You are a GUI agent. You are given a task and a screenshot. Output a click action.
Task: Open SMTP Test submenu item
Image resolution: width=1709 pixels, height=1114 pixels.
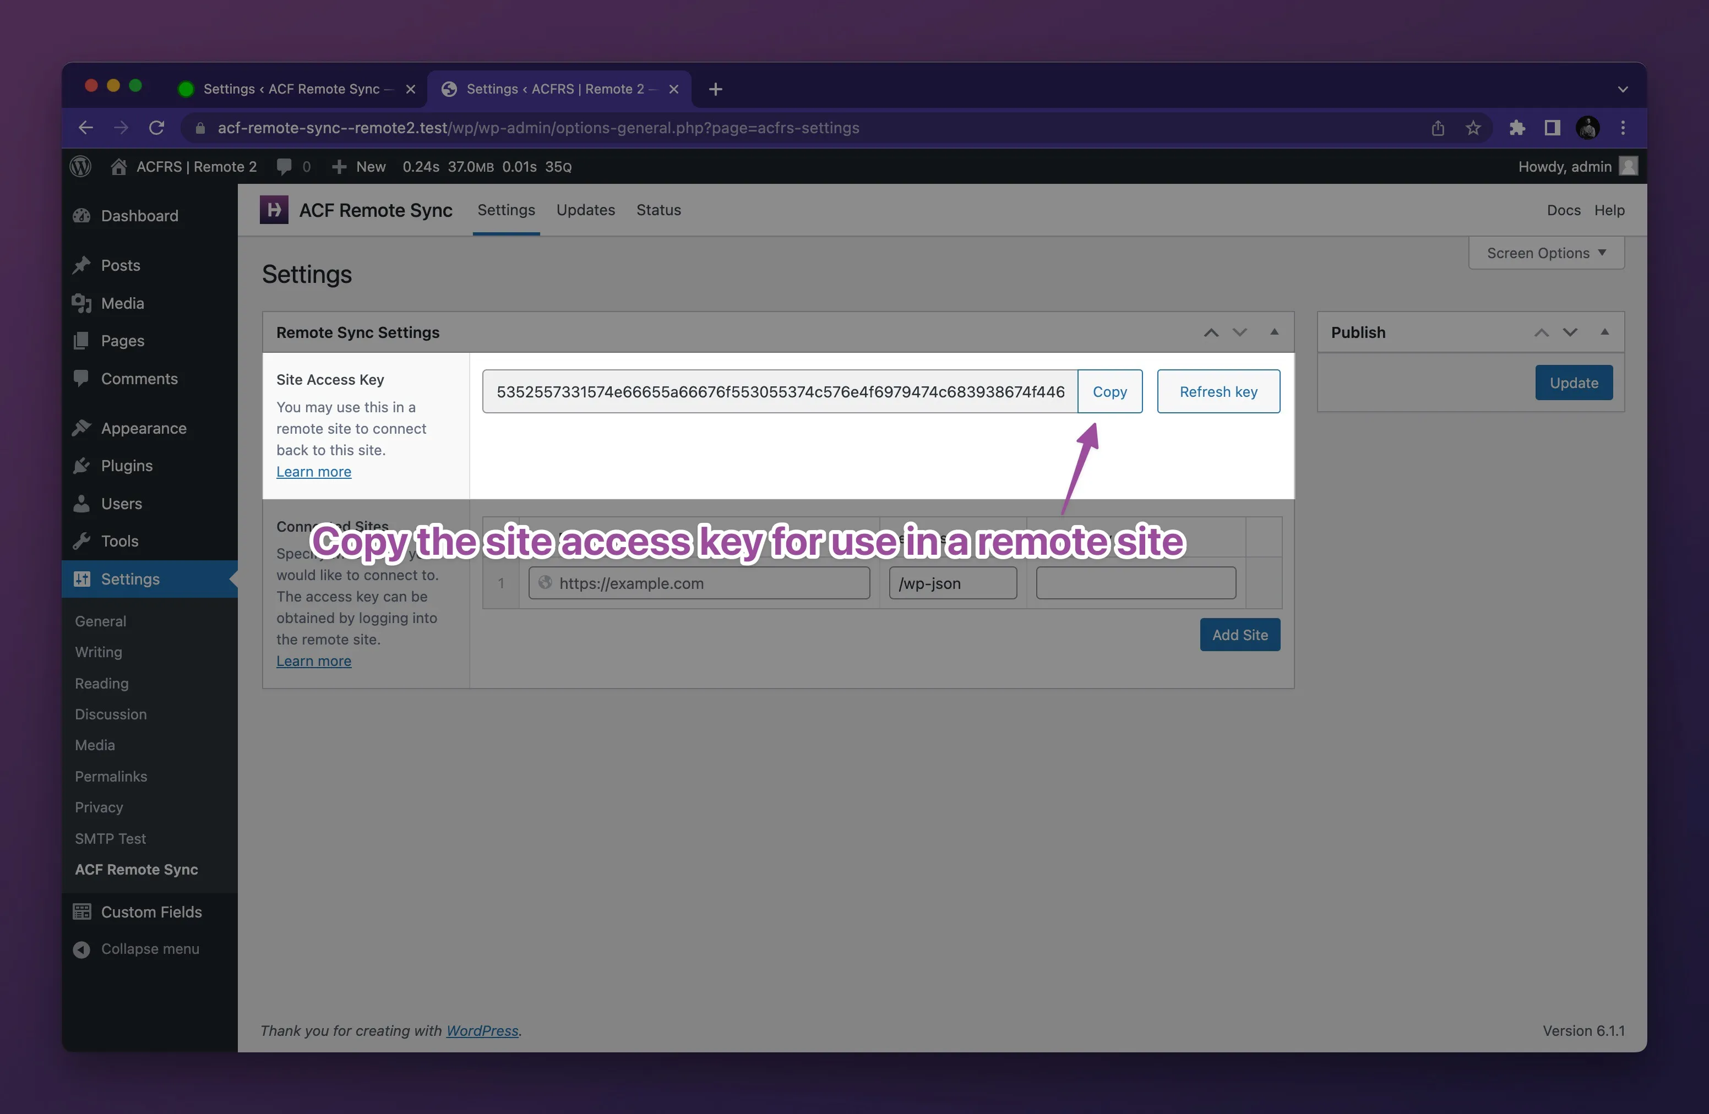(x=110, y=838)
